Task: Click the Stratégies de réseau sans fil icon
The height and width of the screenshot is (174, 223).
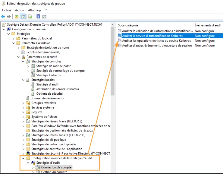Action: 28,135
